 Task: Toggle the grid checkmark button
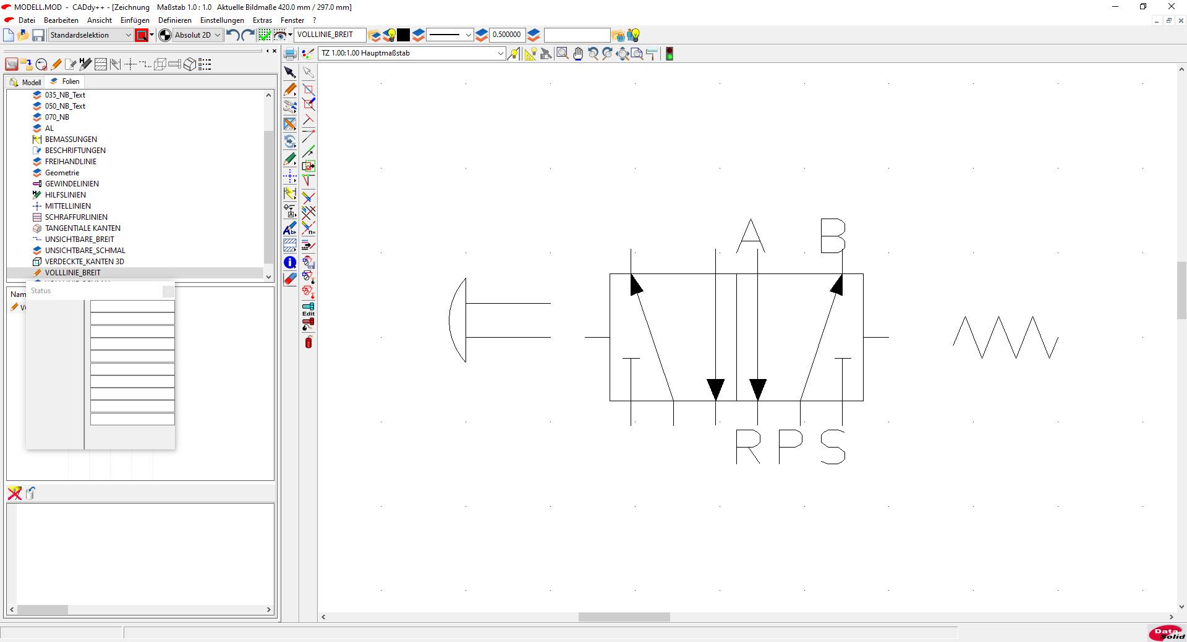(x=265, y=35)
